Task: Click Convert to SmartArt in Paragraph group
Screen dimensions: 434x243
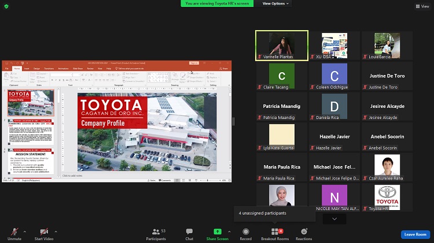Action: [134, 81]
